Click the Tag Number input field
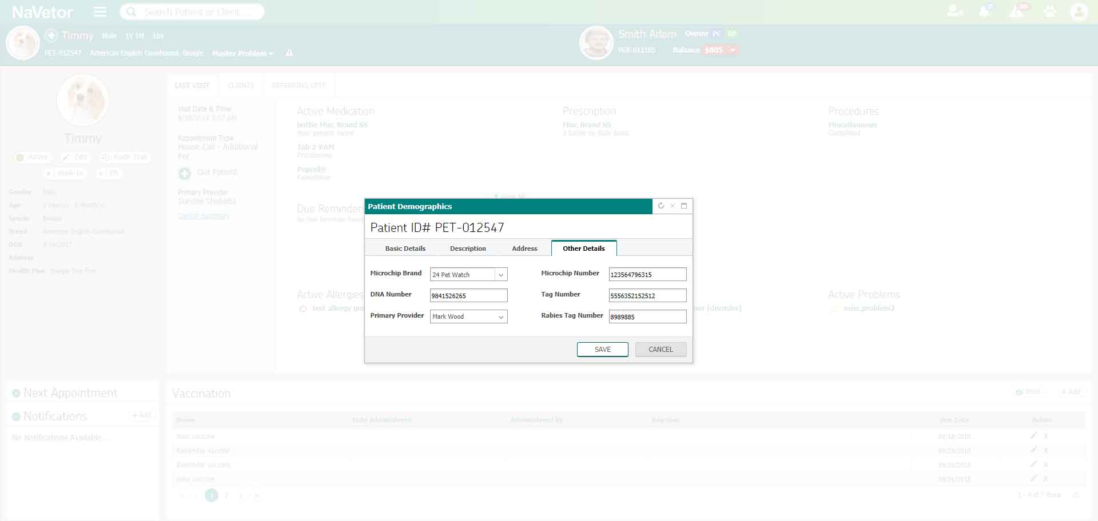This screenshot has width=1098, height=521. pos(647,295)
